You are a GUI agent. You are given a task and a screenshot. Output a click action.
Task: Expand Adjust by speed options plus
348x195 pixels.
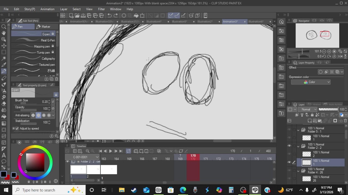click(14, 128)
